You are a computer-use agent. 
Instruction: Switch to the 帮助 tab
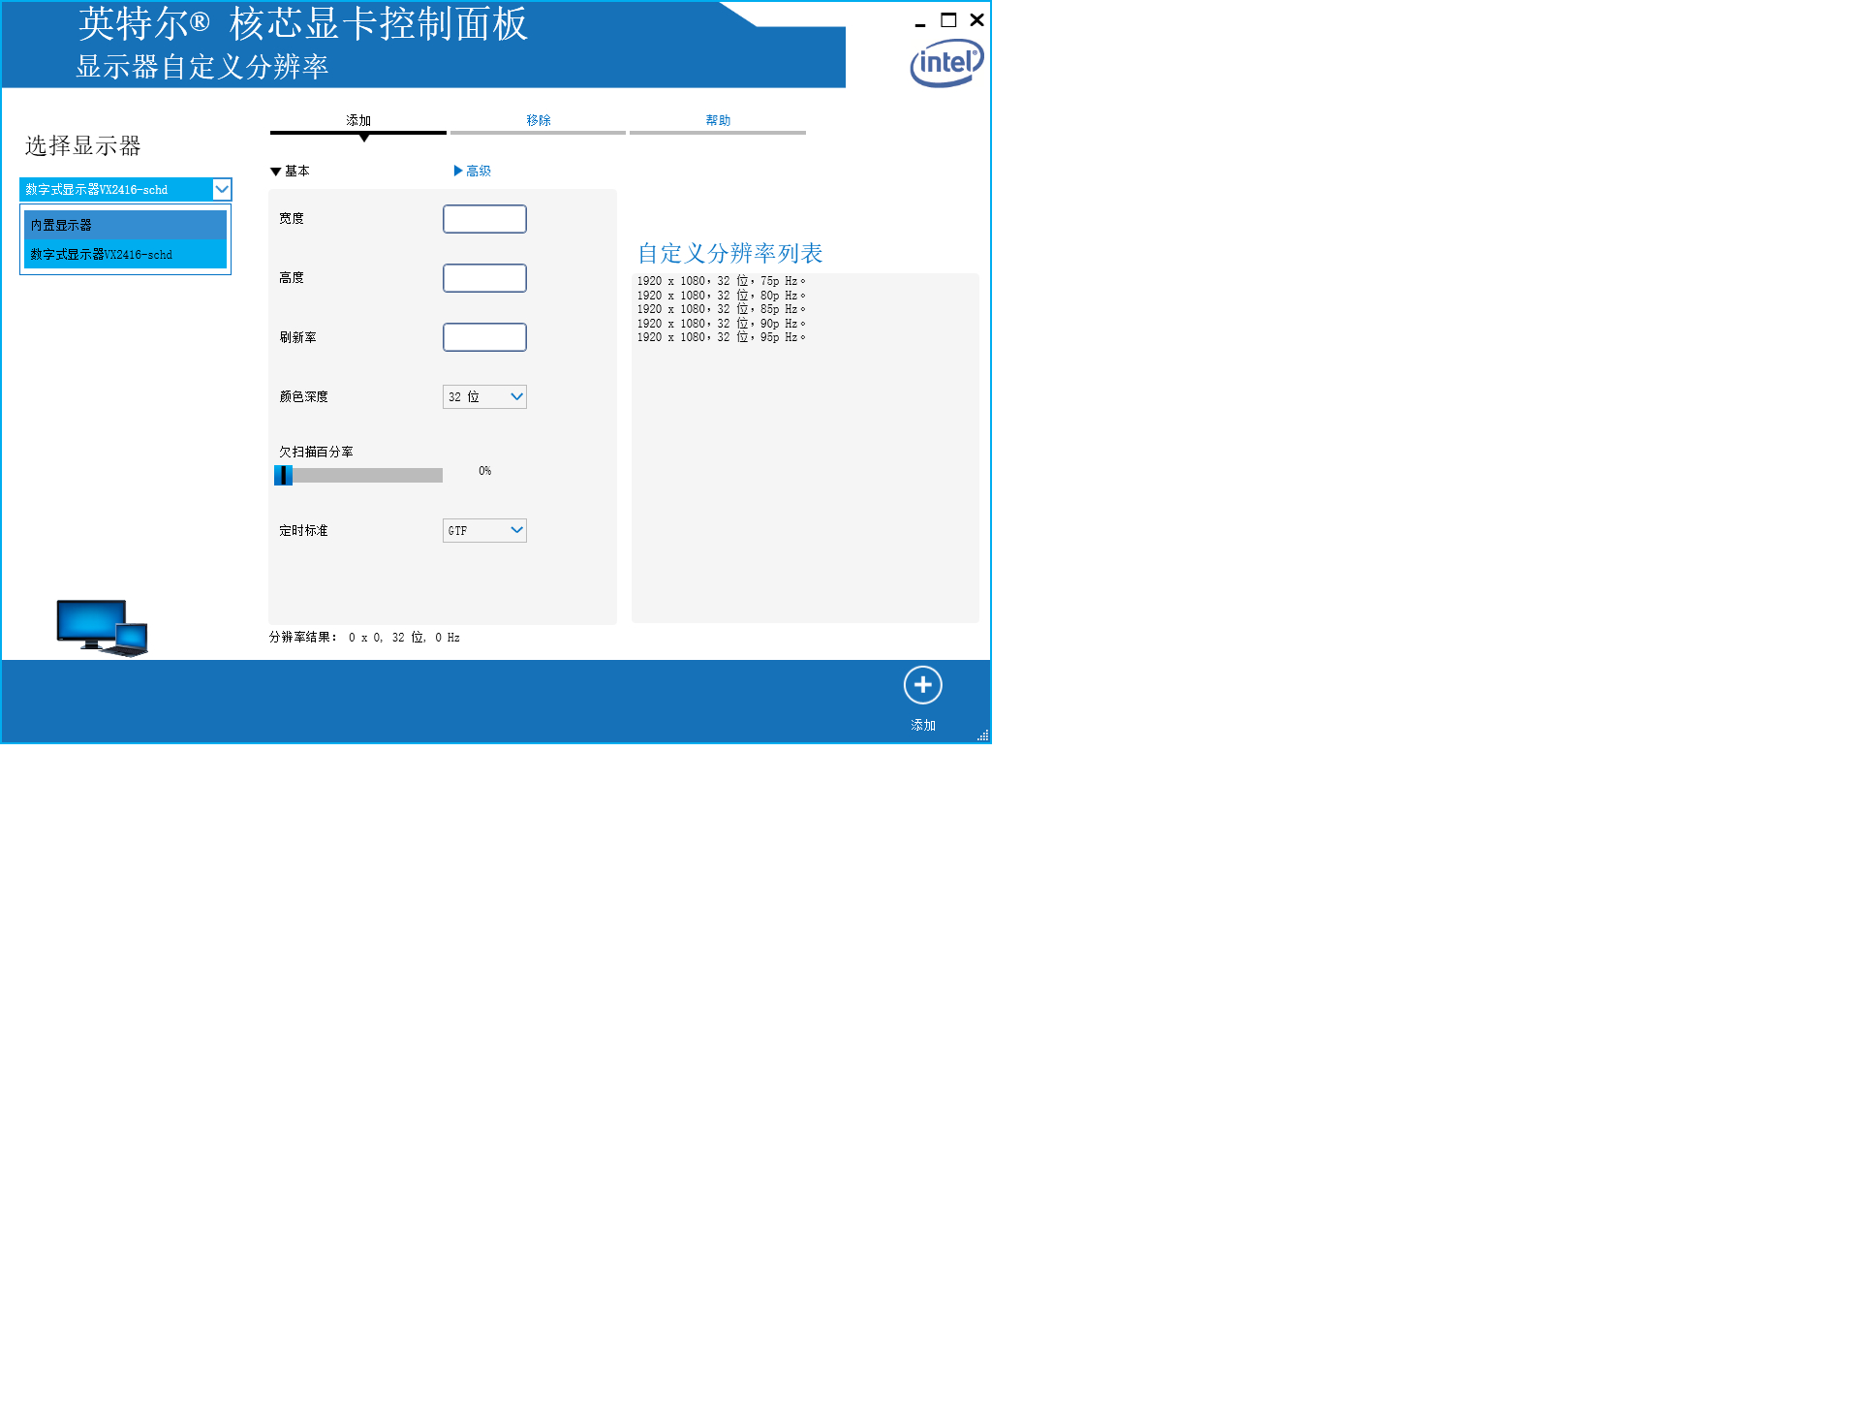tap(718, 121)
